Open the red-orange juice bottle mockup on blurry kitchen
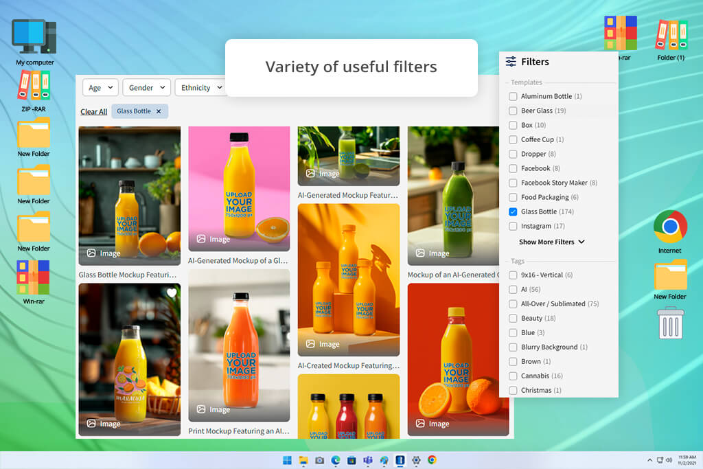The image size is (703, 469). coord(239,345)
